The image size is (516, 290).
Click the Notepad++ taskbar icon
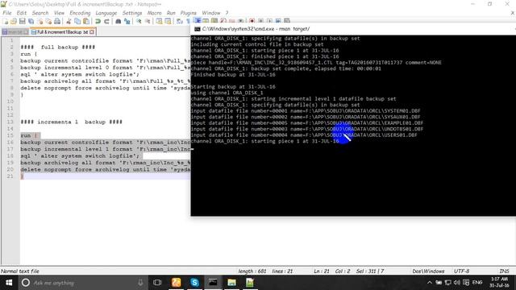click(250, 283)
